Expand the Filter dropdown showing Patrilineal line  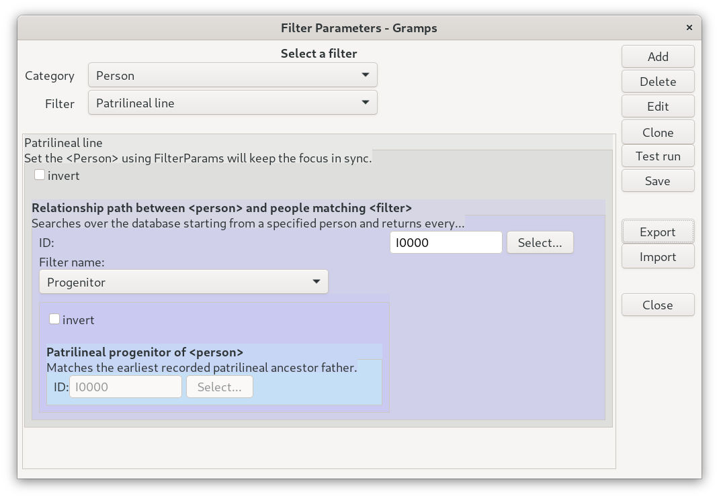(x=232, y=103)
